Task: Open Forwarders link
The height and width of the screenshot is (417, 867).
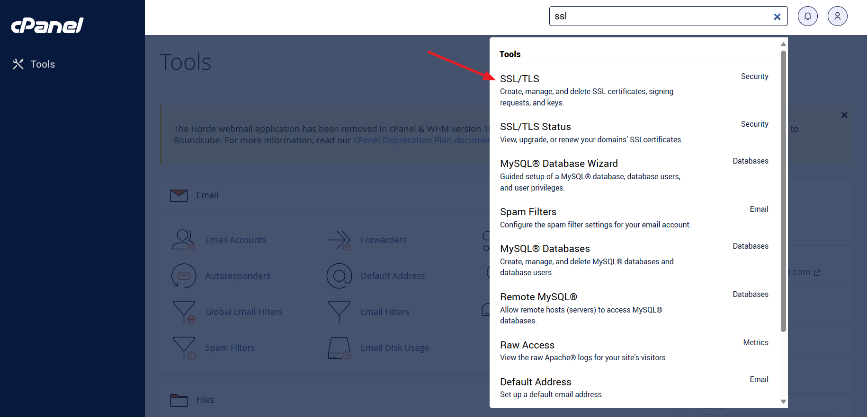Action: tap(384, 240)
